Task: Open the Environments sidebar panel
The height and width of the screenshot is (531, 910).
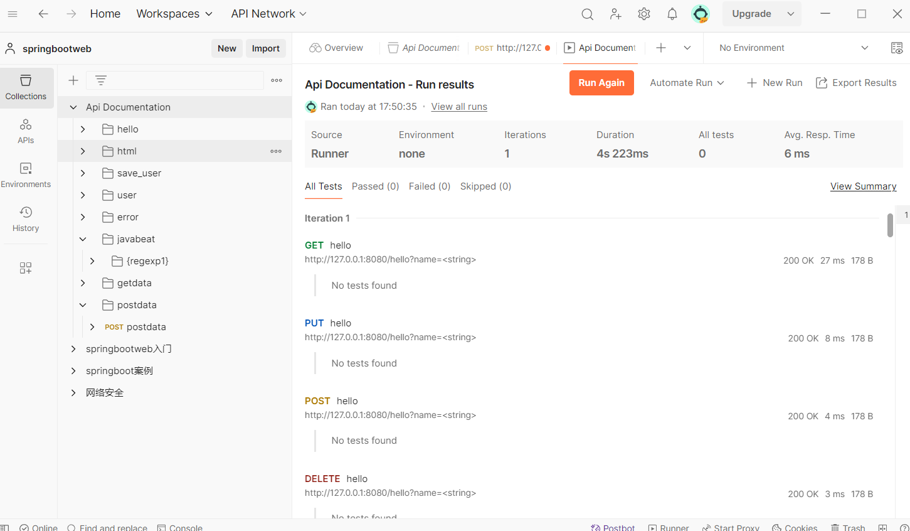Action: click(x=26, y=175)
